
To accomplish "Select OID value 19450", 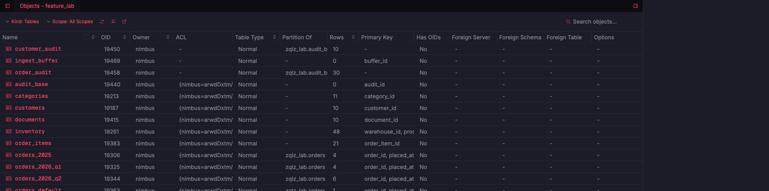I will pos(112,49).
